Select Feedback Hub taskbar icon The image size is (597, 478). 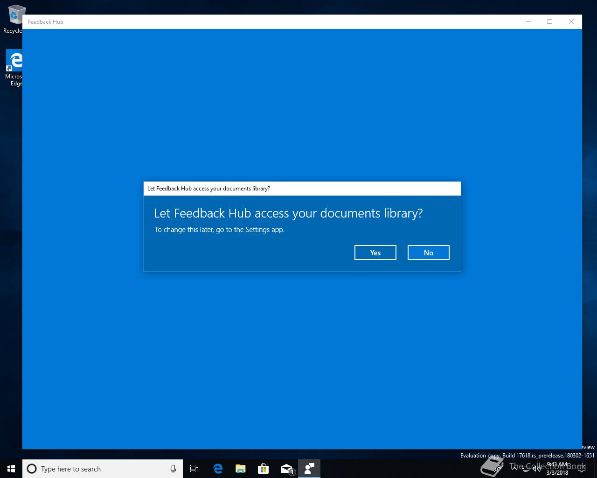pyautogui.click(x=309, y=469)
